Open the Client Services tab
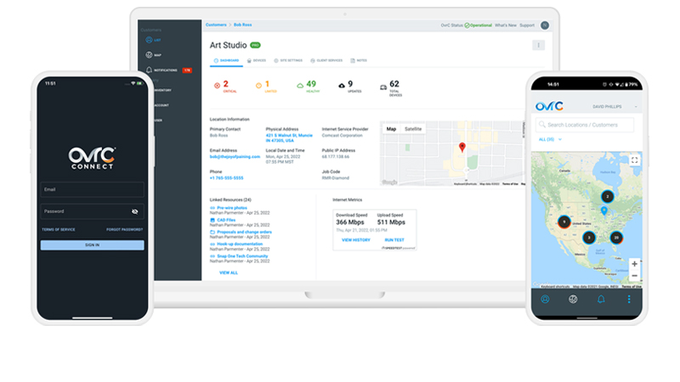 (x=326, y=60)
